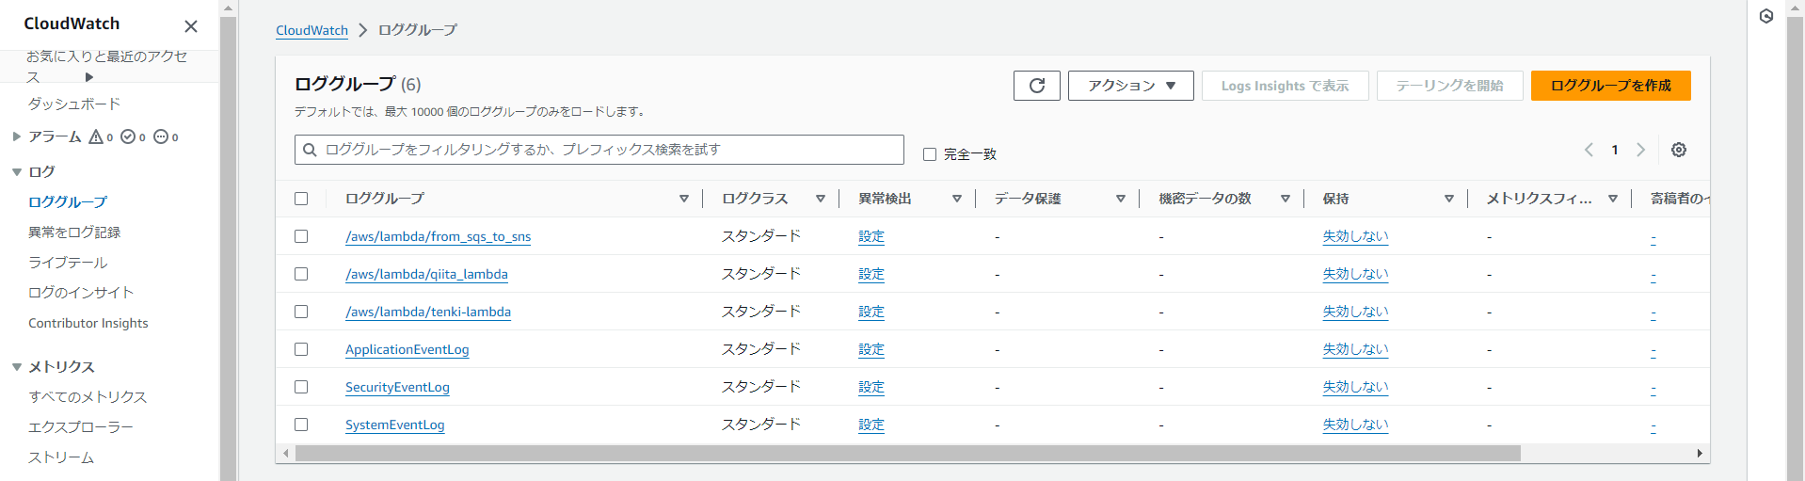Image resolution: width=1805 pixels, height=481 pixels.
Task: Open 異常をログ記録 in the sidebar
Action: 74,232
